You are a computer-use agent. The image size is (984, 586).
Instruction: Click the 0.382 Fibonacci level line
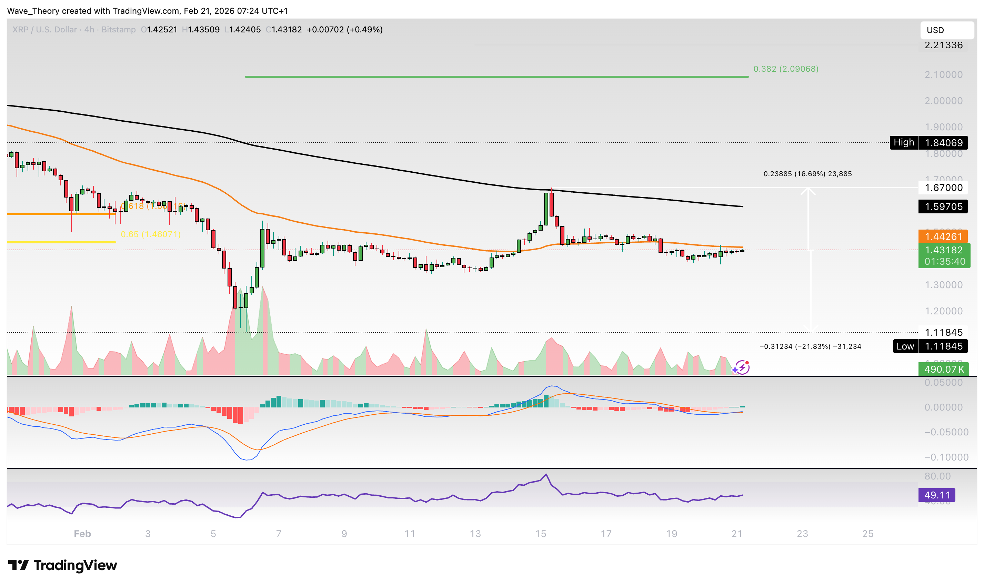point(494,76)
